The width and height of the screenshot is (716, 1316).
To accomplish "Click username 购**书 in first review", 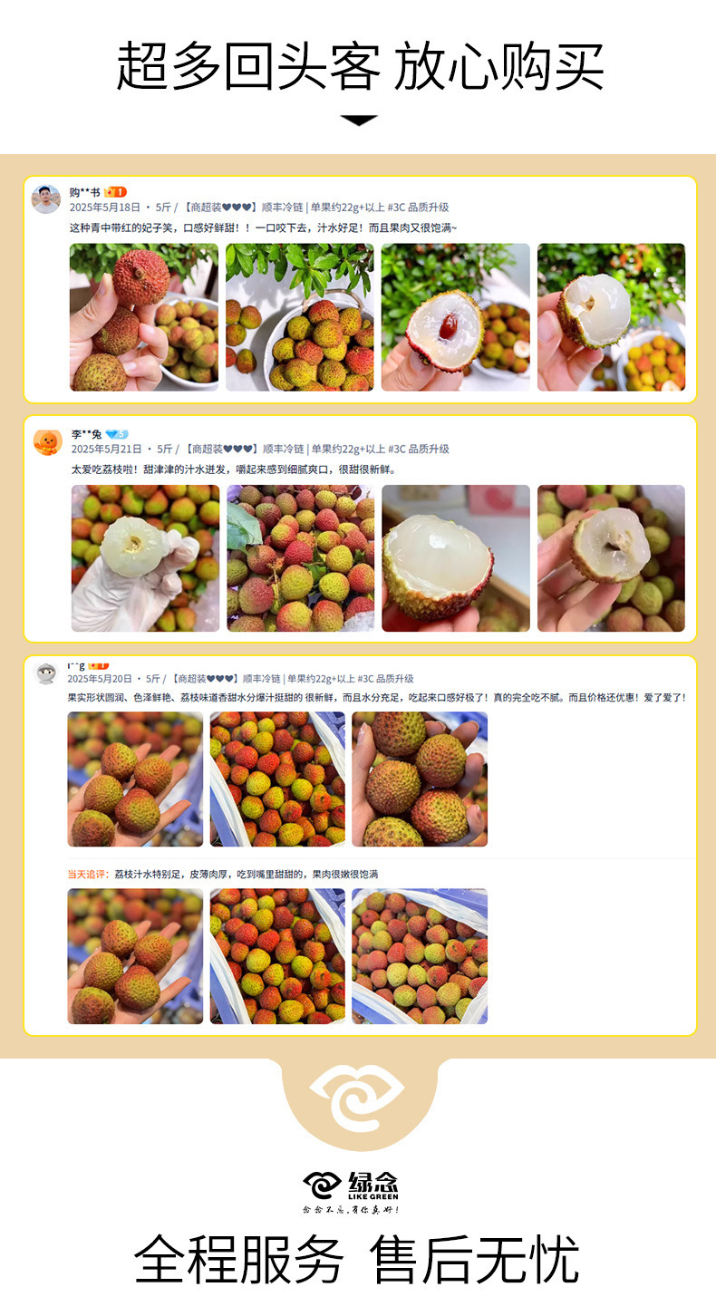I will tap(84, 192).
